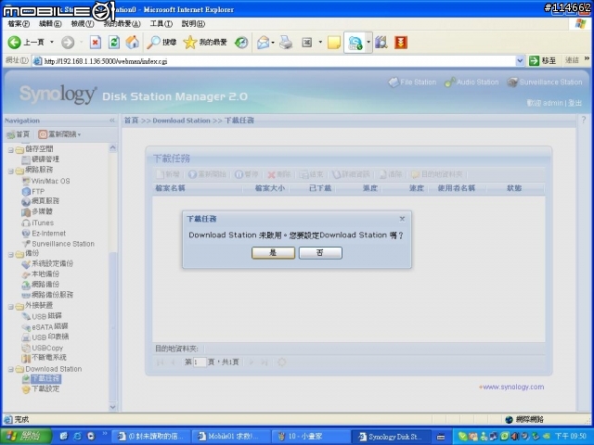Collapse the Navigation panel chevron
Screen dimensions: 594x445
tap(112, 121)
